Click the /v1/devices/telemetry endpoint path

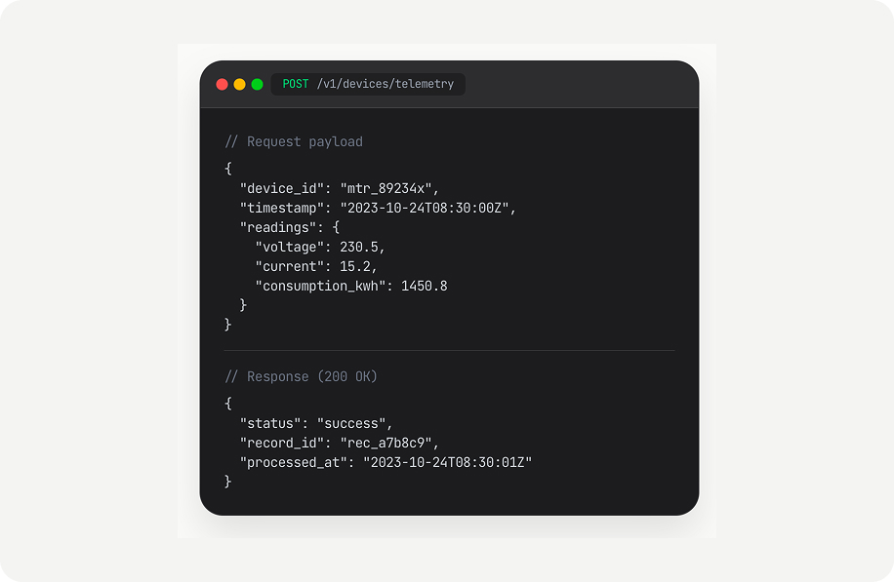[386, 84]
